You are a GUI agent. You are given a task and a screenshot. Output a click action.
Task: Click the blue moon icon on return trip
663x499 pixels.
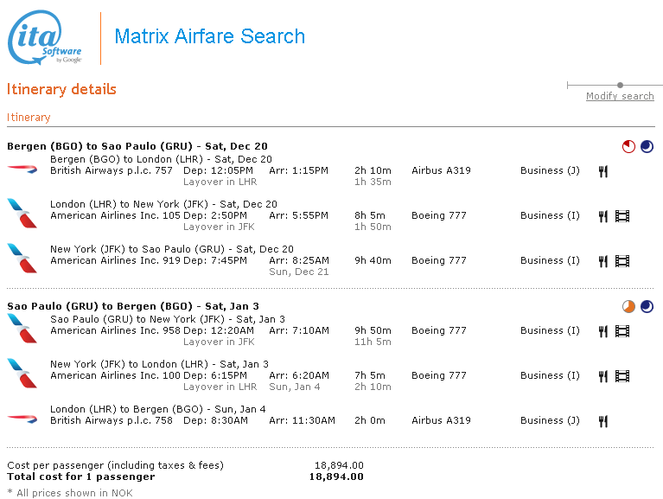647,307
